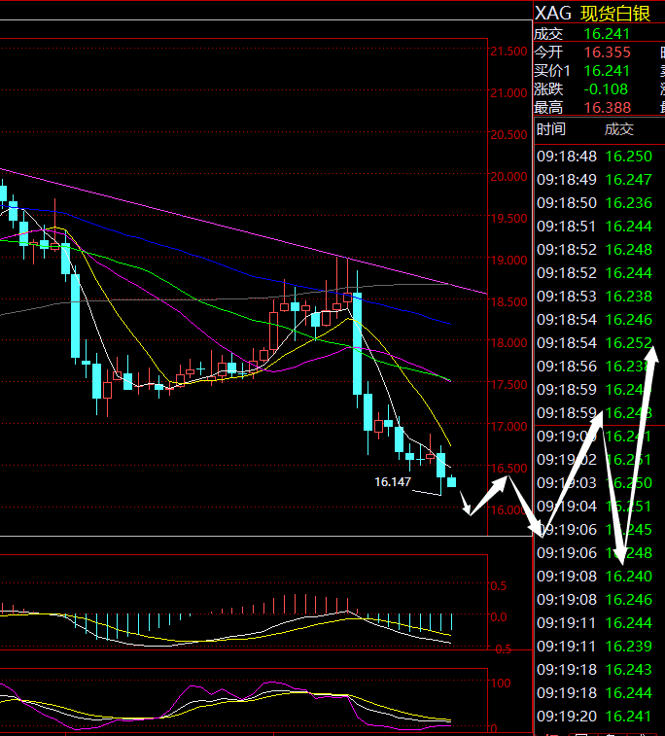
Task: Click the 涨跌 change value -0.108
Action: pyautogui.click(x=606, y=88)
